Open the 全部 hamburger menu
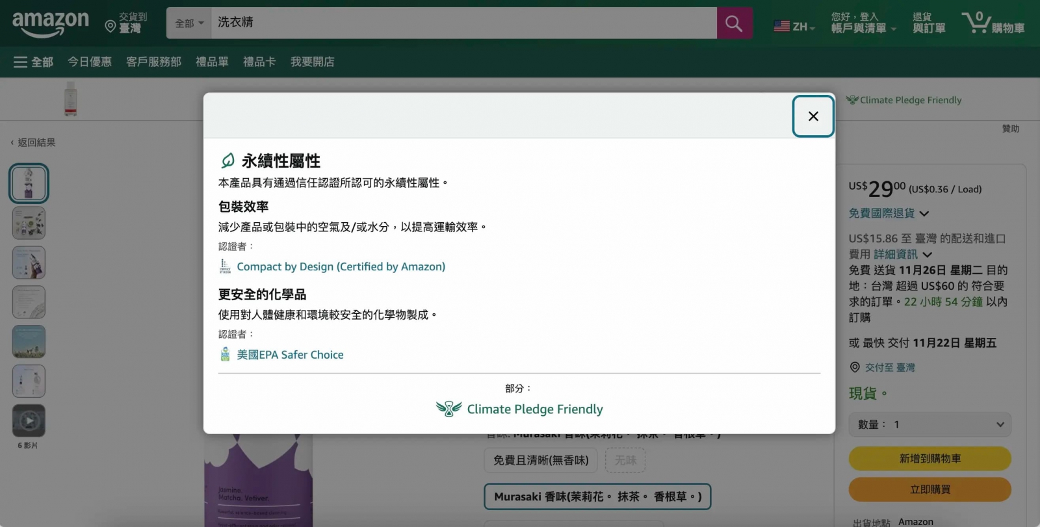 tap(33, 62)
